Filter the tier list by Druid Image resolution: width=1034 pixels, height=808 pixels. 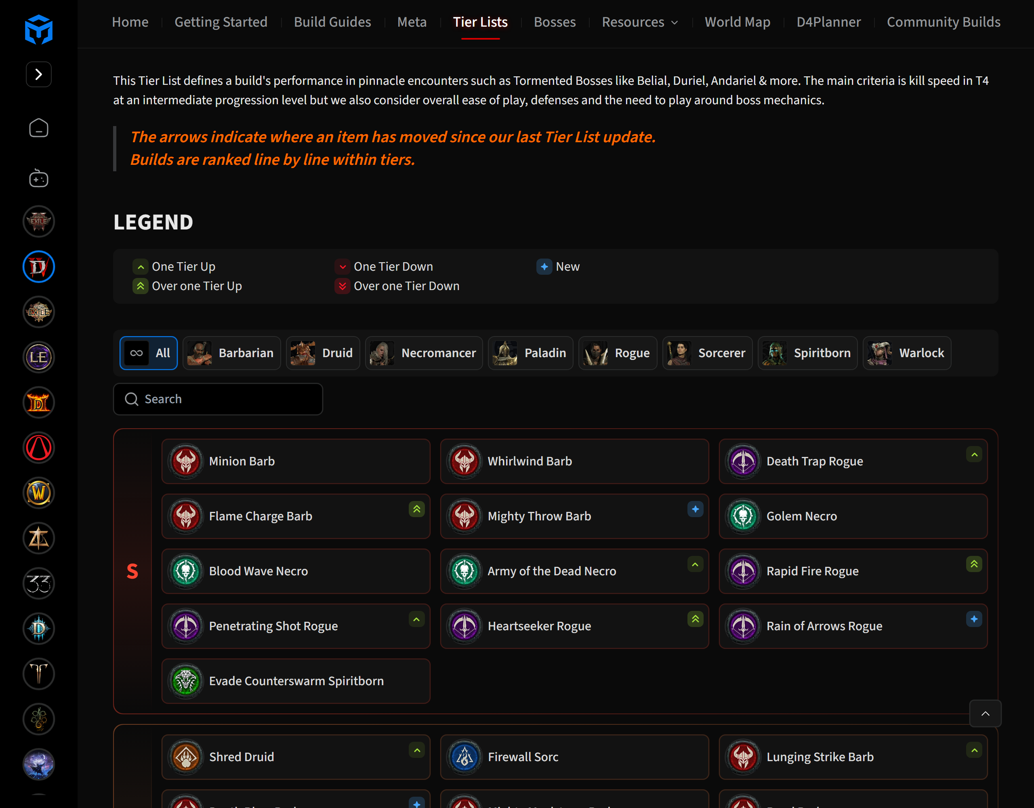[323, 353]
